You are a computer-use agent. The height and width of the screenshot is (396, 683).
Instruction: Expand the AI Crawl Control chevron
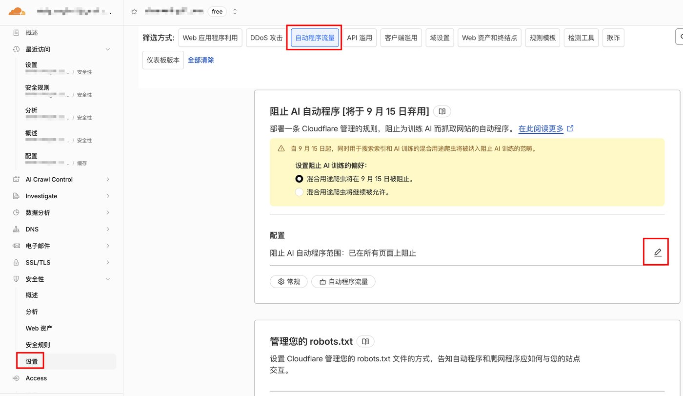(108, 179)
